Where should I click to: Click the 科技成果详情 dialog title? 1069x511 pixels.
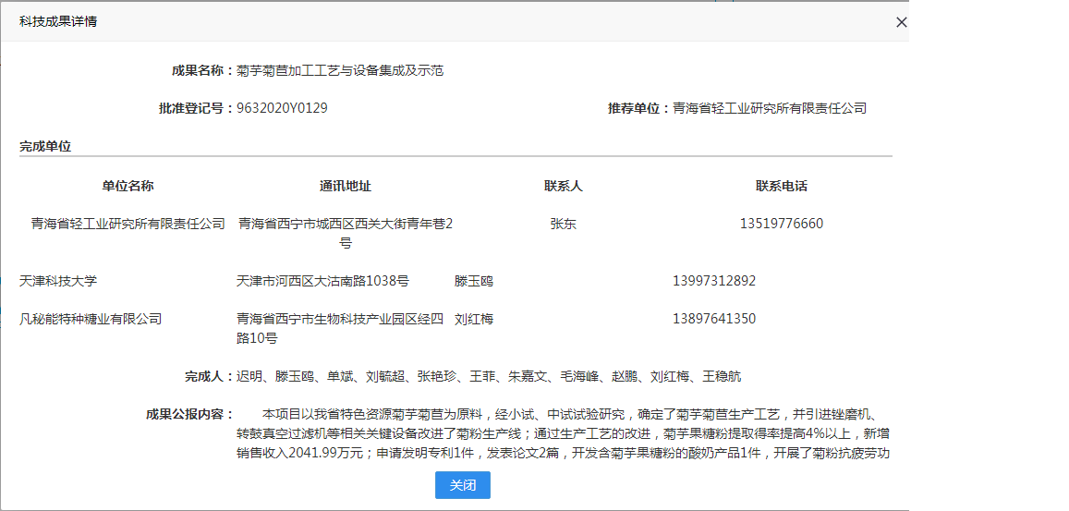(58, 21)
